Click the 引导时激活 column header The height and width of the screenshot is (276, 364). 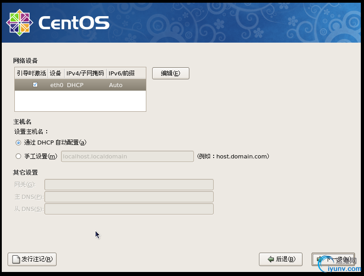31,73
